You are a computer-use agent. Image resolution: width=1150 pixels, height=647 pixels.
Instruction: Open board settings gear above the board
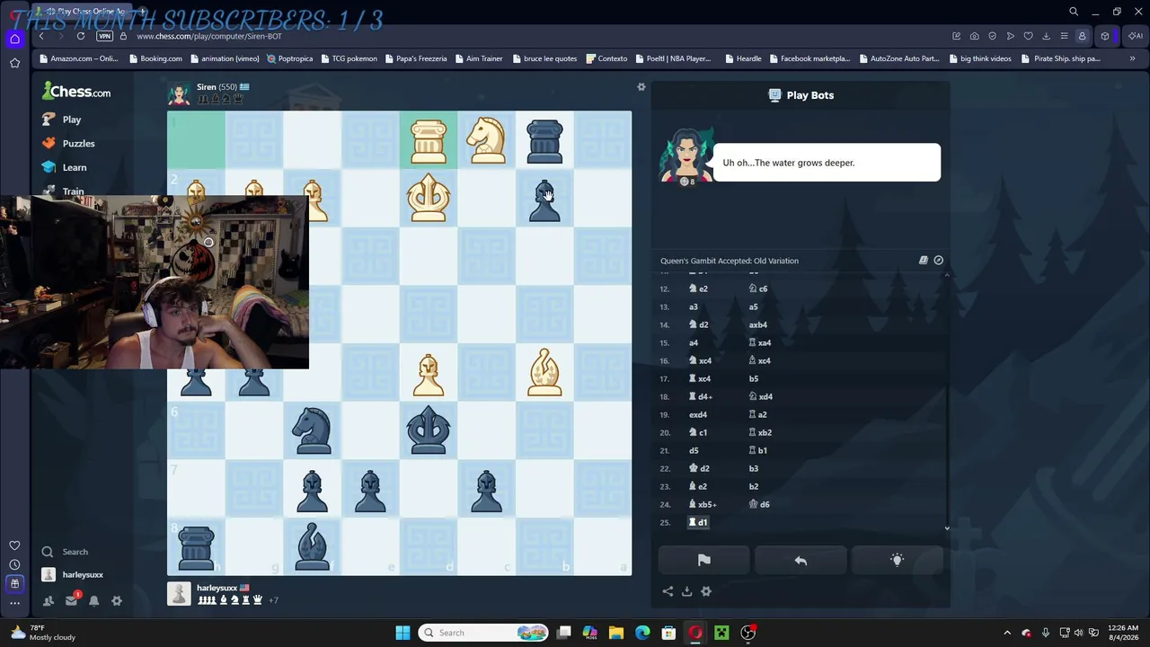click(x=641, y=87)
